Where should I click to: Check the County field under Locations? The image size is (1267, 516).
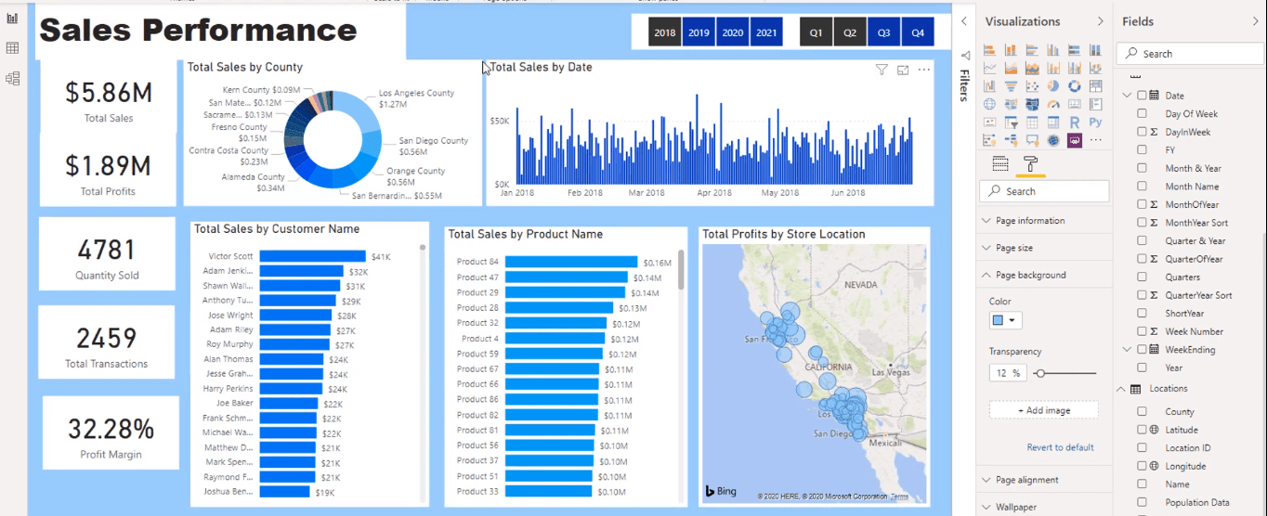pyautogui.click(x=1143, y=411)
